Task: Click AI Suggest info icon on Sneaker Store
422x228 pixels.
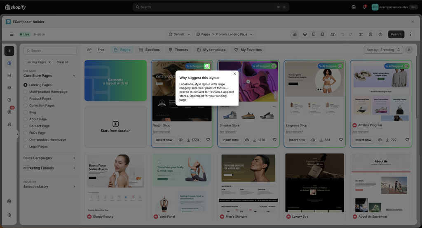Action: pos(274,66)
